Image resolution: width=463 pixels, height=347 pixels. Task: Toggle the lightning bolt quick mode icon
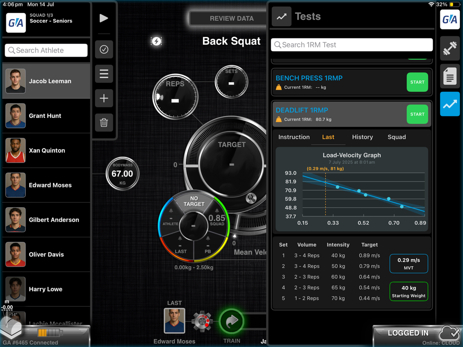[x=156, y=41]
